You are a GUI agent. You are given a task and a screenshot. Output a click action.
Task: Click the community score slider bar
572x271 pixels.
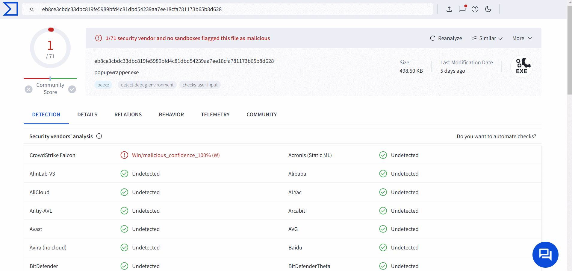click(50, 78)
